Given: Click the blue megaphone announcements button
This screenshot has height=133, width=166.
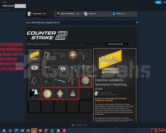Looking at the screenshot, I should [x=158, y=2].
